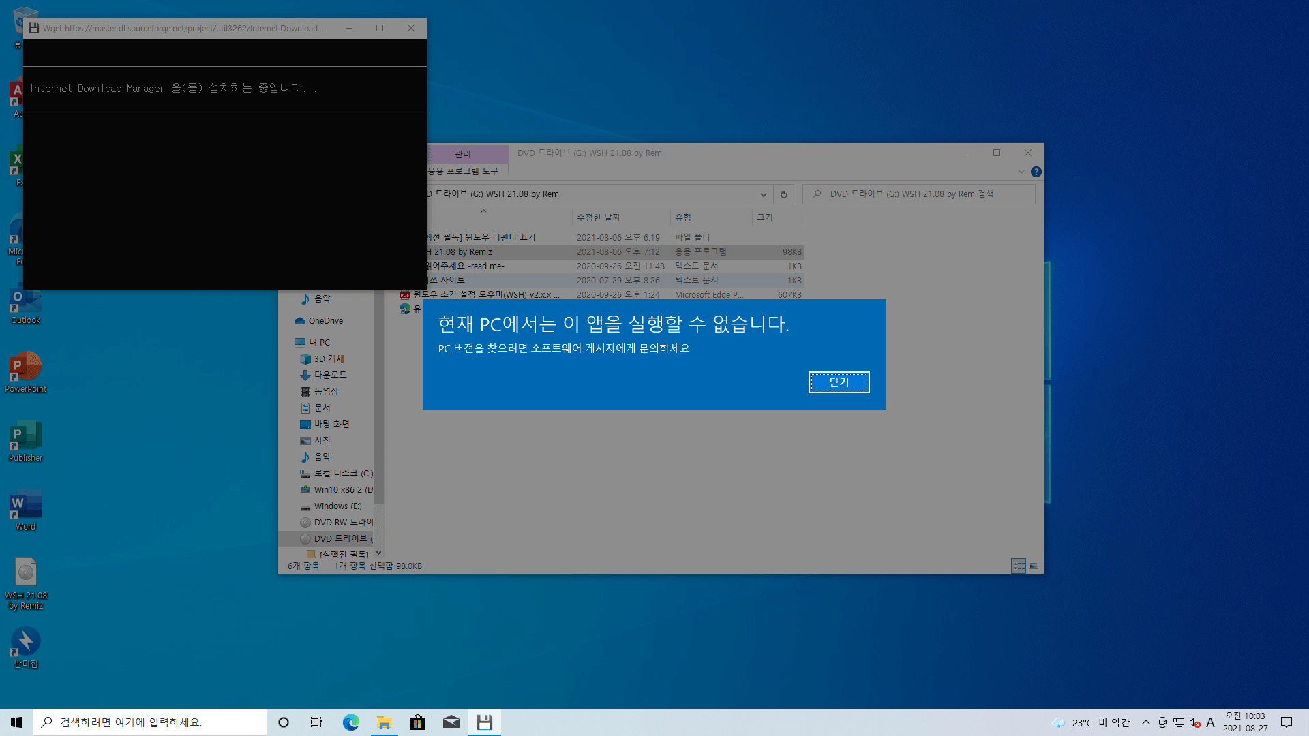The image size is (1309, 736).
Task: Open Win10 x86 2 drive in navigation pane
Action: [336, 489]
